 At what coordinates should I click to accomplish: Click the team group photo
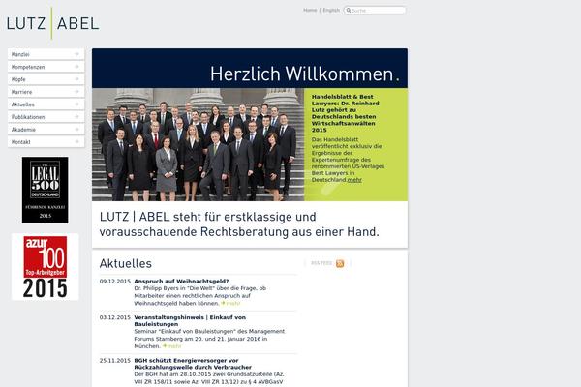[x=199, y=144]
